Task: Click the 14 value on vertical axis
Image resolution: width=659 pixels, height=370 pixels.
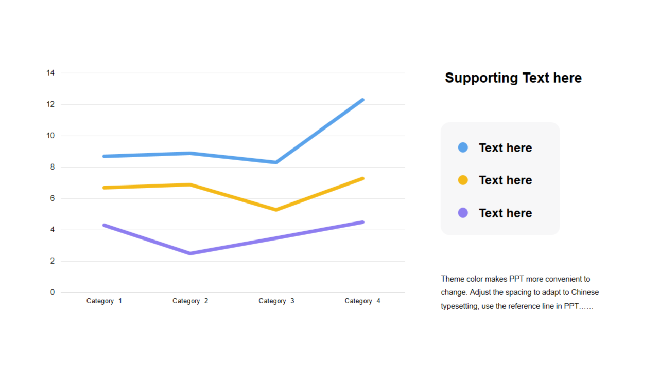Action: (50, 73)
